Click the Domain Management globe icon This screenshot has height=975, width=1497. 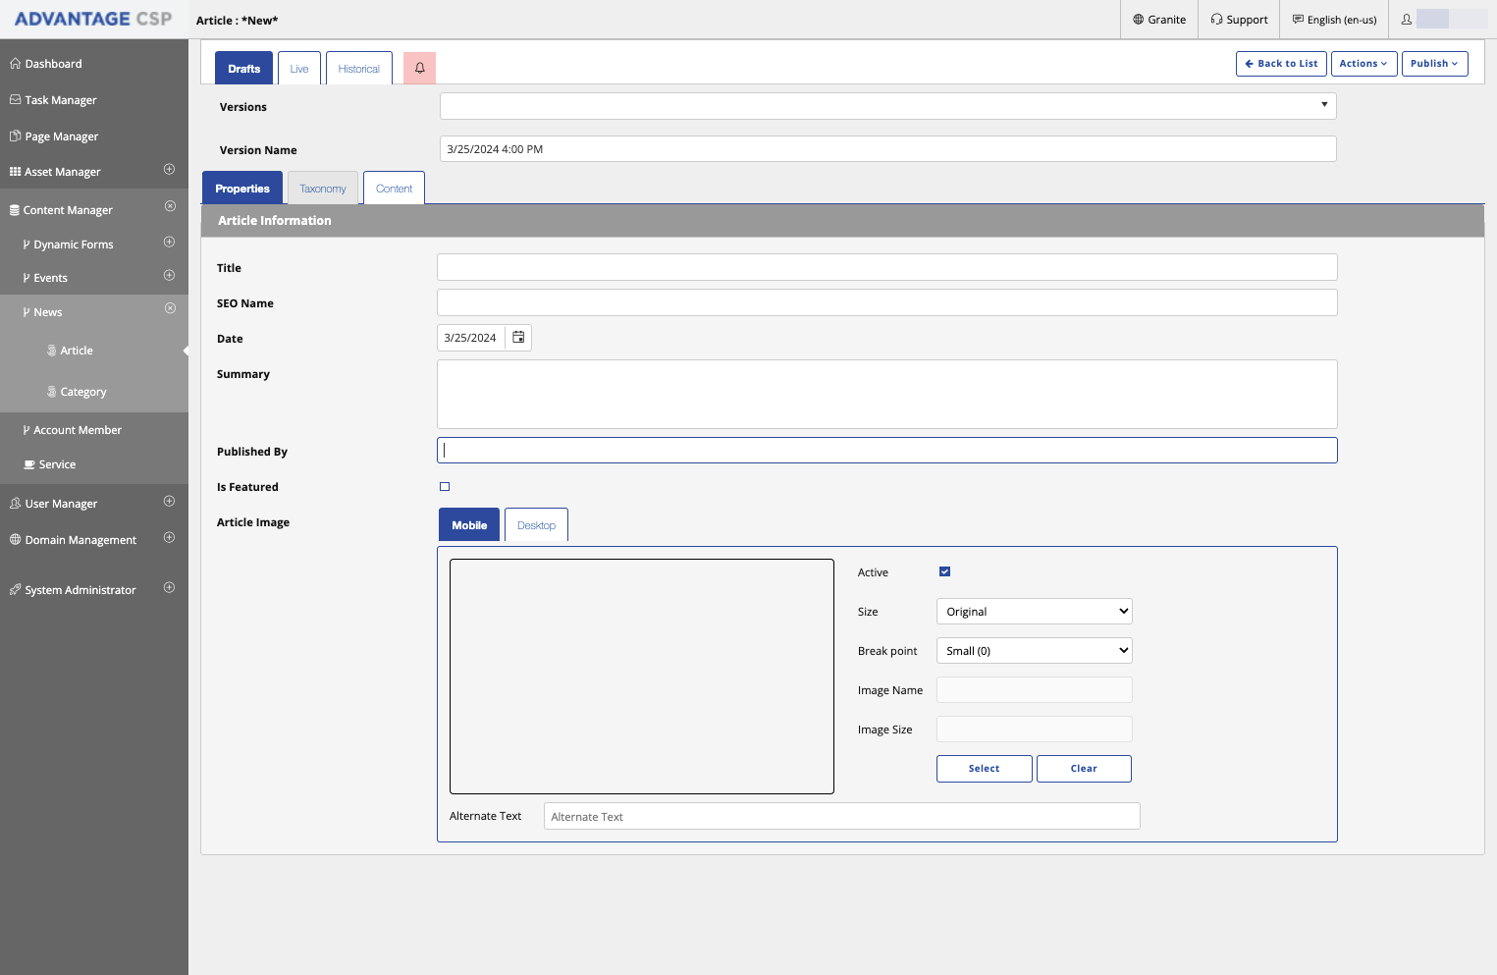pyautogui.click(x=15, y=540)
